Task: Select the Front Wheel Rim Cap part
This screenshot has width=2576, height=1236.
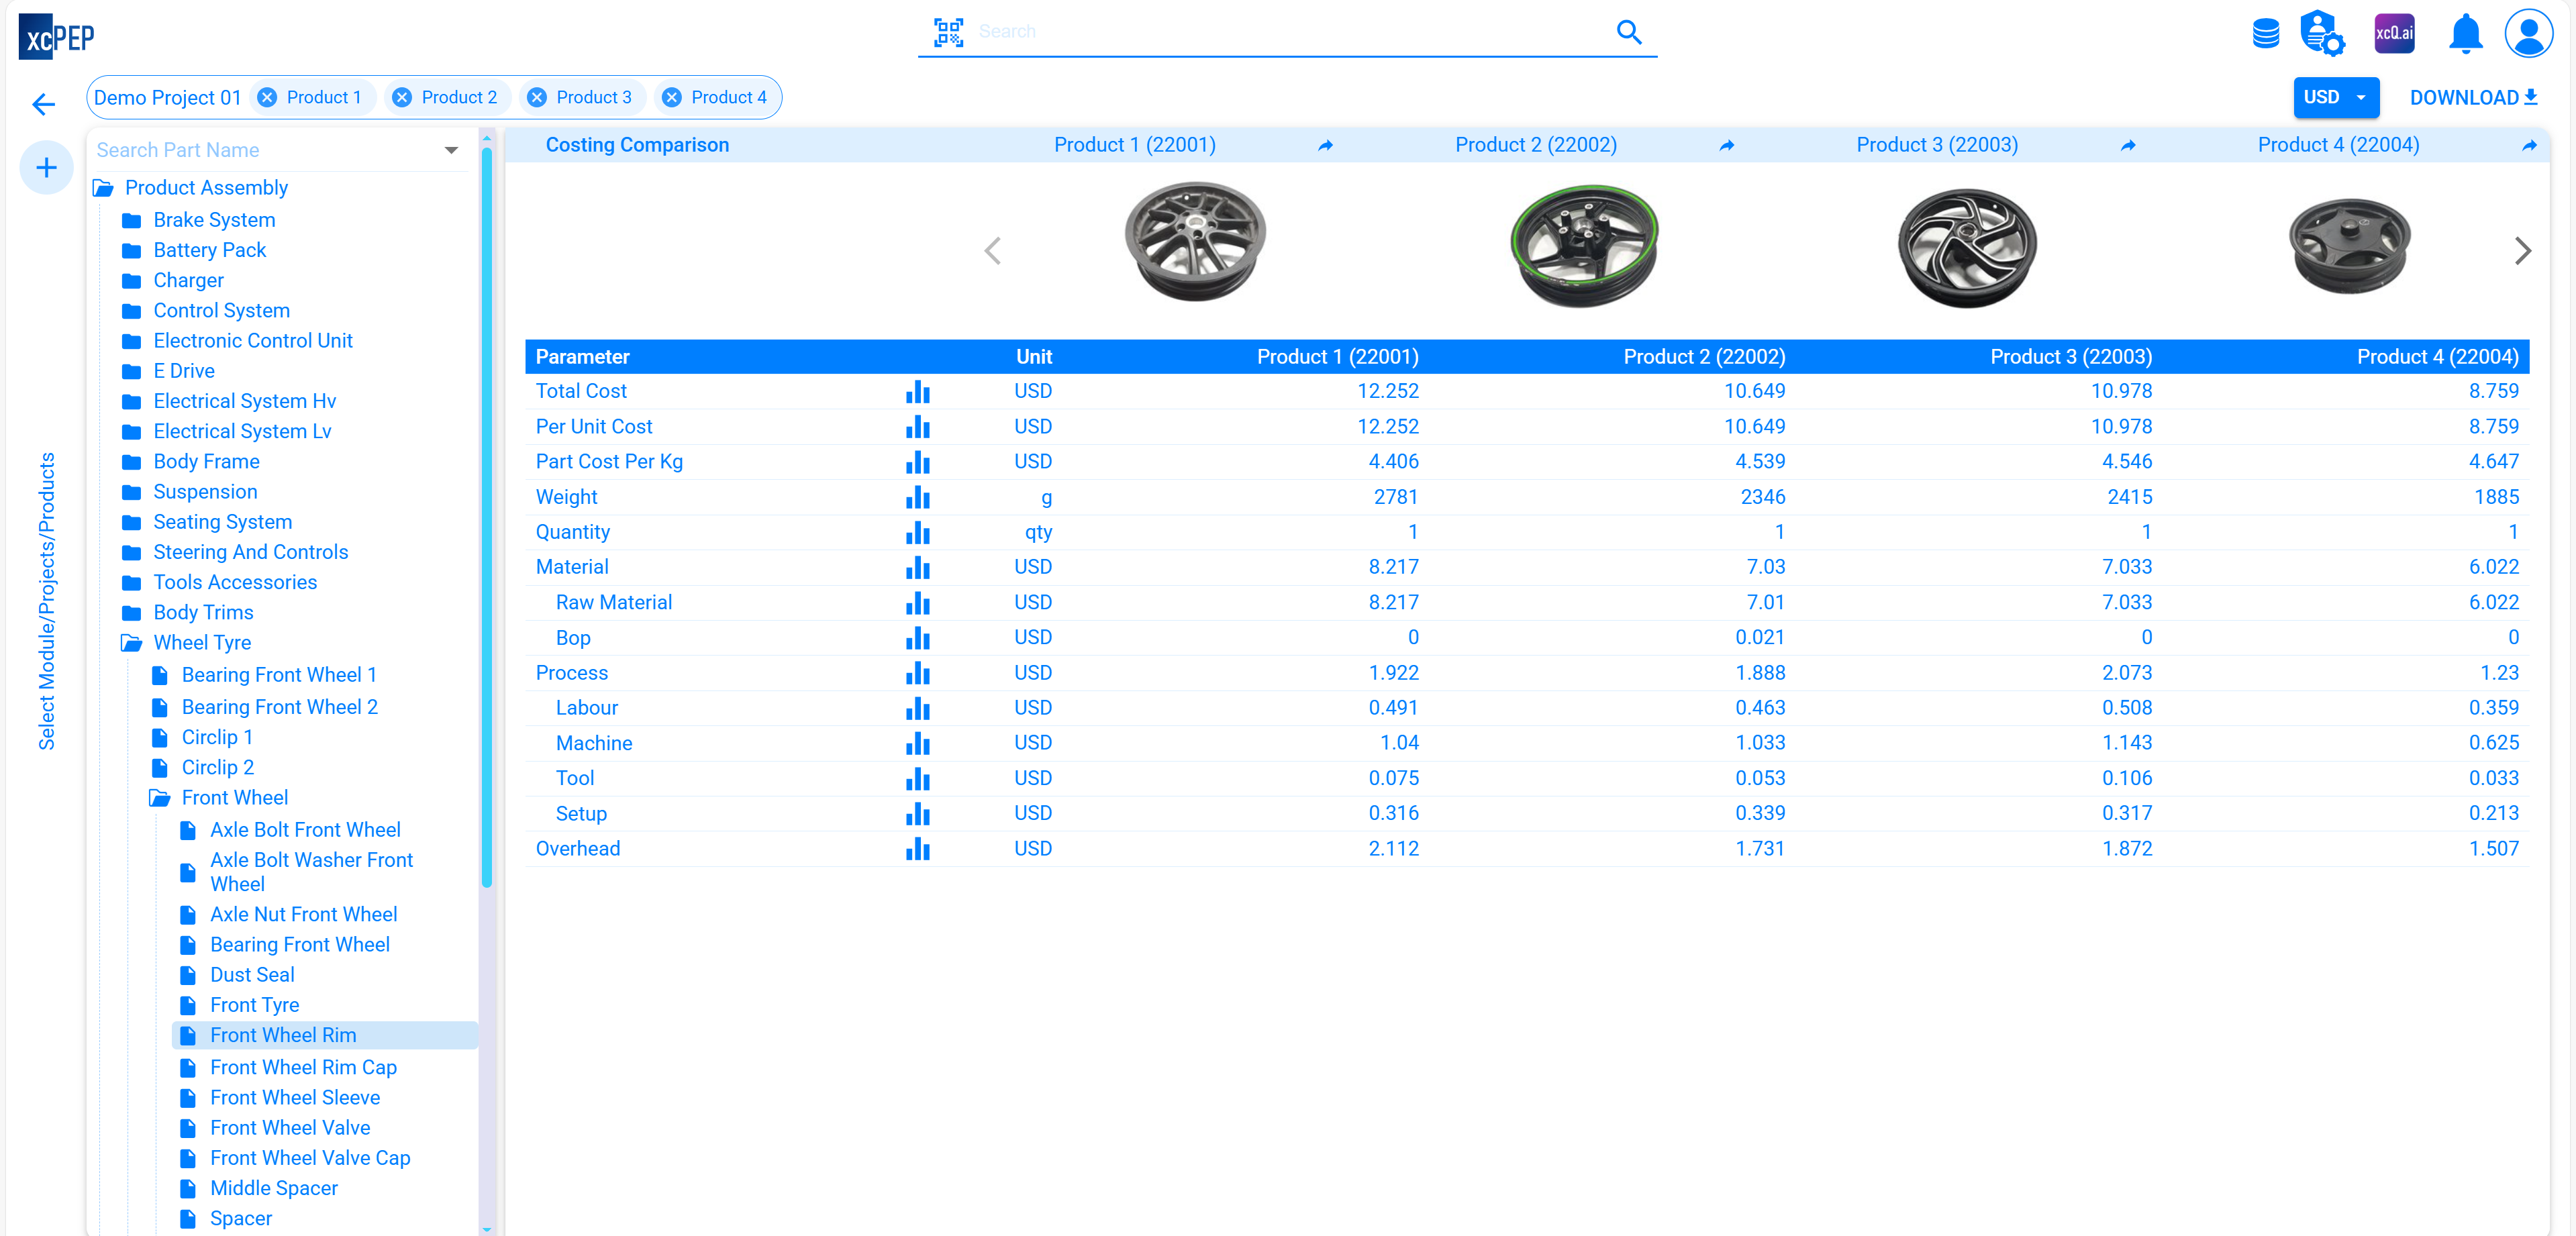Action: click(303, 1067)
